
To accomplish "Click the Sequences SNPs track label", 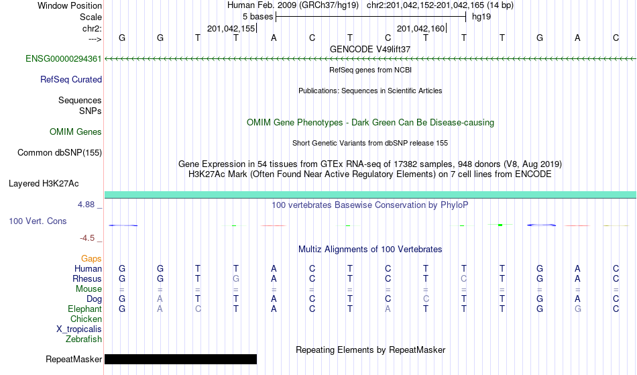I will [x=80, y=105].
